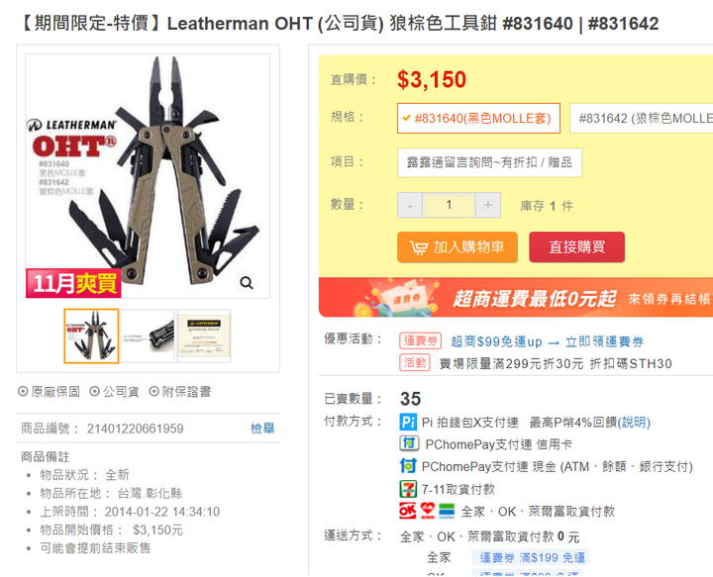Click the PChomePay cash payment icon

pyautogui.click(x=408, y=466)
